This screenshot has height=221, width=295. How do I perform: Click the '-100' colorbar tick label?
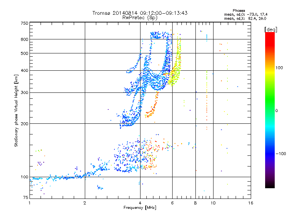[281, 154]
